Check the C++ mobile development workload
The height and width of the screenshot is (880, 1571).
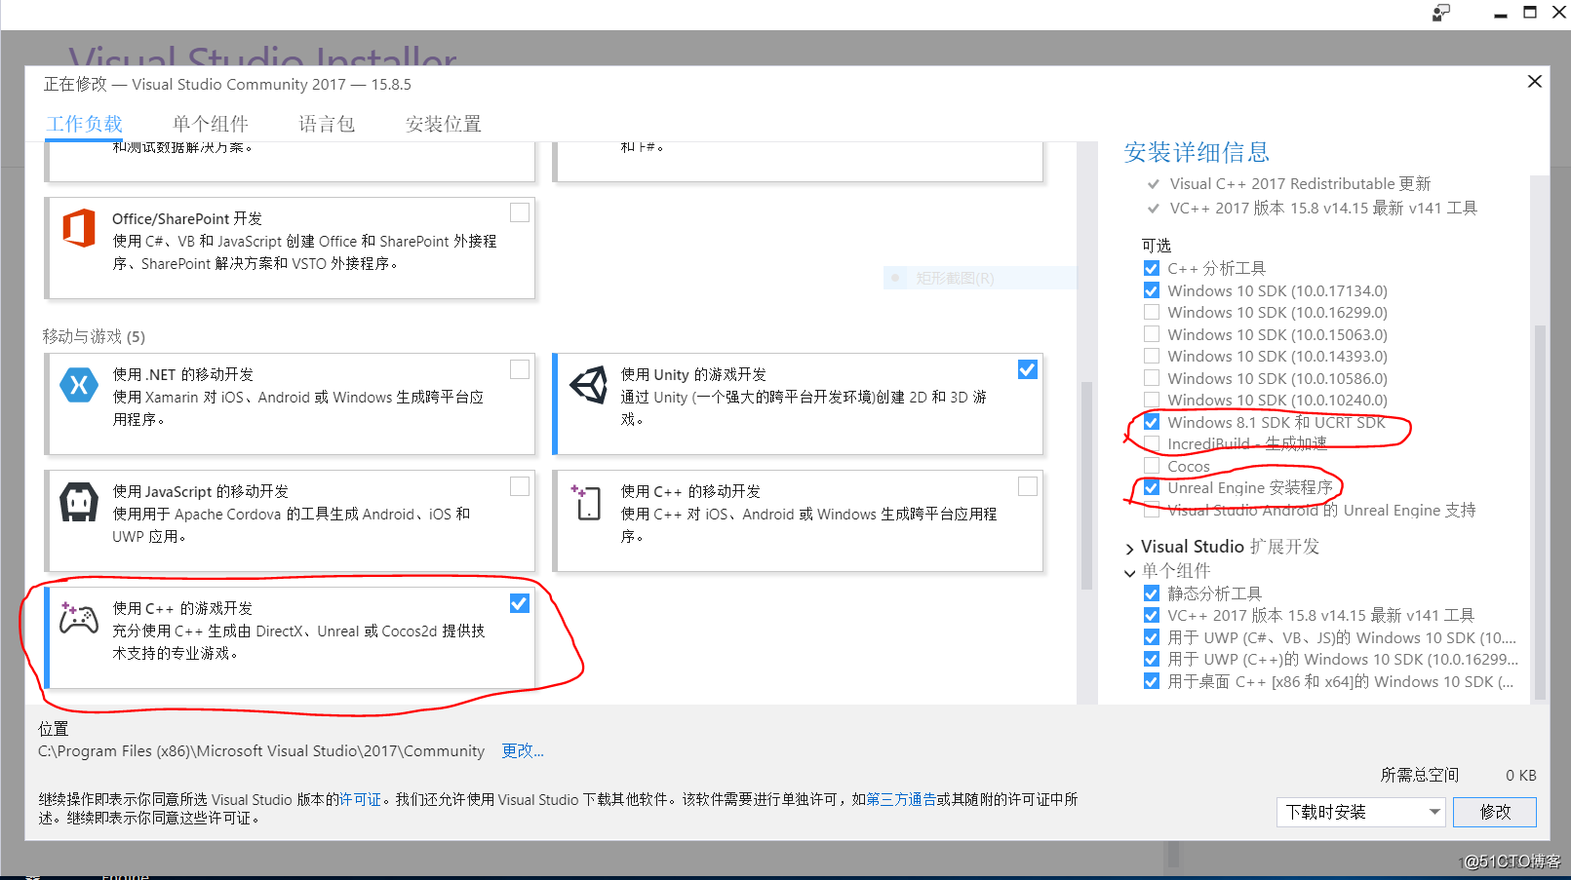(x=1028, y=486)
